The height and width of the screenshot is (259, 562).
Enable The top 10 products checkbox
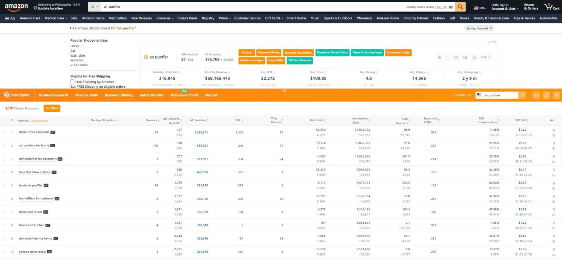(87, 121)
